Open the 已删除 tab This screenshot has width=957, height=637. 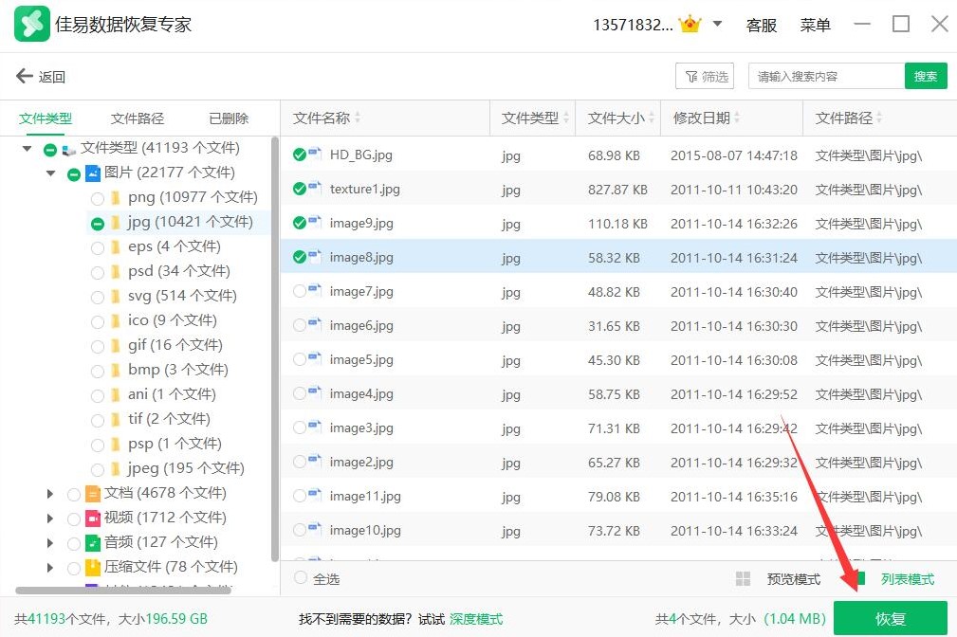(229, 118)
